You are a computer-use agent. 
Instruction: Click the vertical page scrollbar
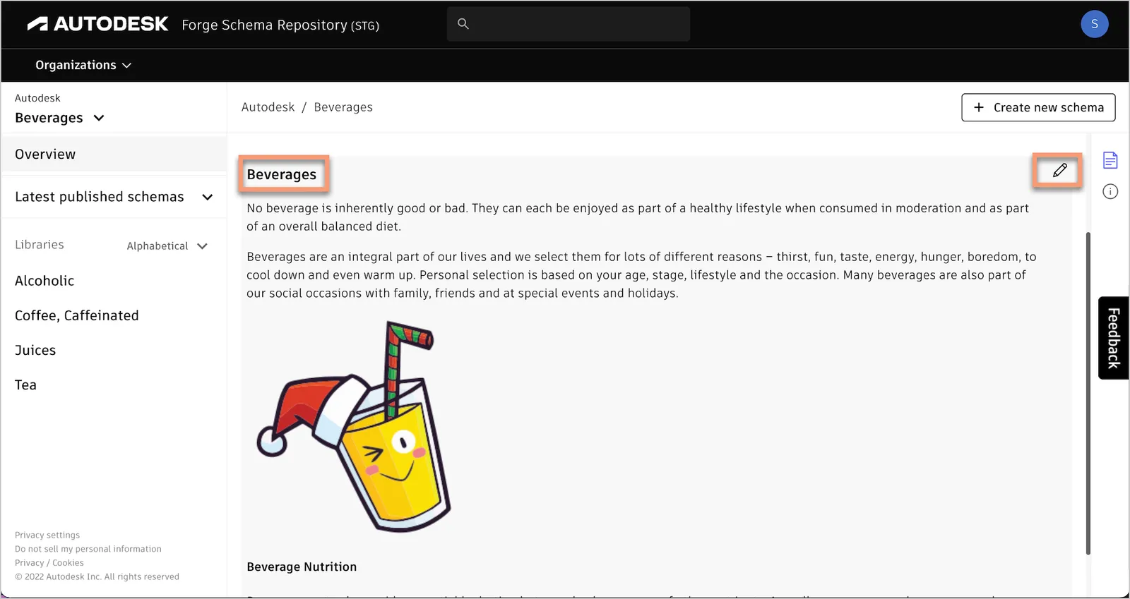[x=1088, y=393]
